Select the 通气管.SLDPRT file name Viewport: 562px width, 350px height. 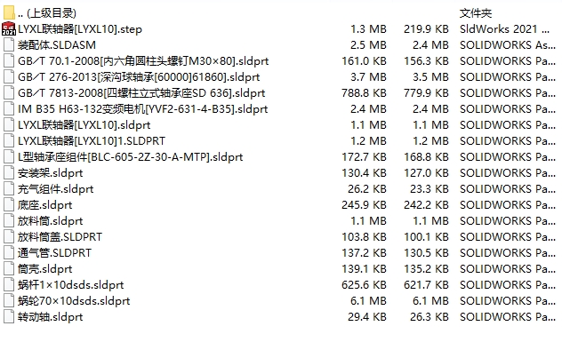(x=54, y=253)
